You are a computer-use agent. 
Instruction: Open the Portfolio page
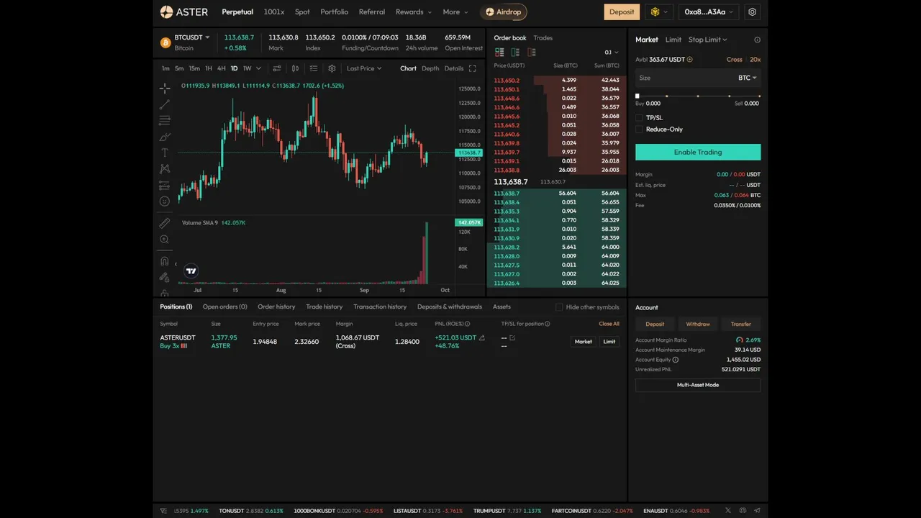pyautogui.click(x=334, y=12)
